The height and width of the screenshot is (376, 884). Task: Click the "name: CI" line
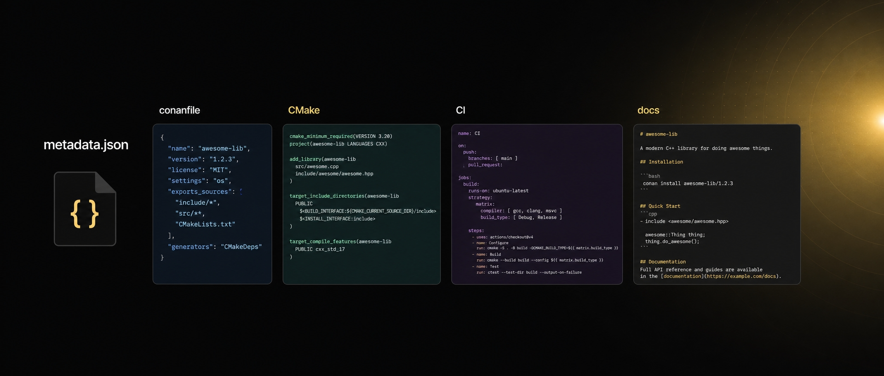469,133
